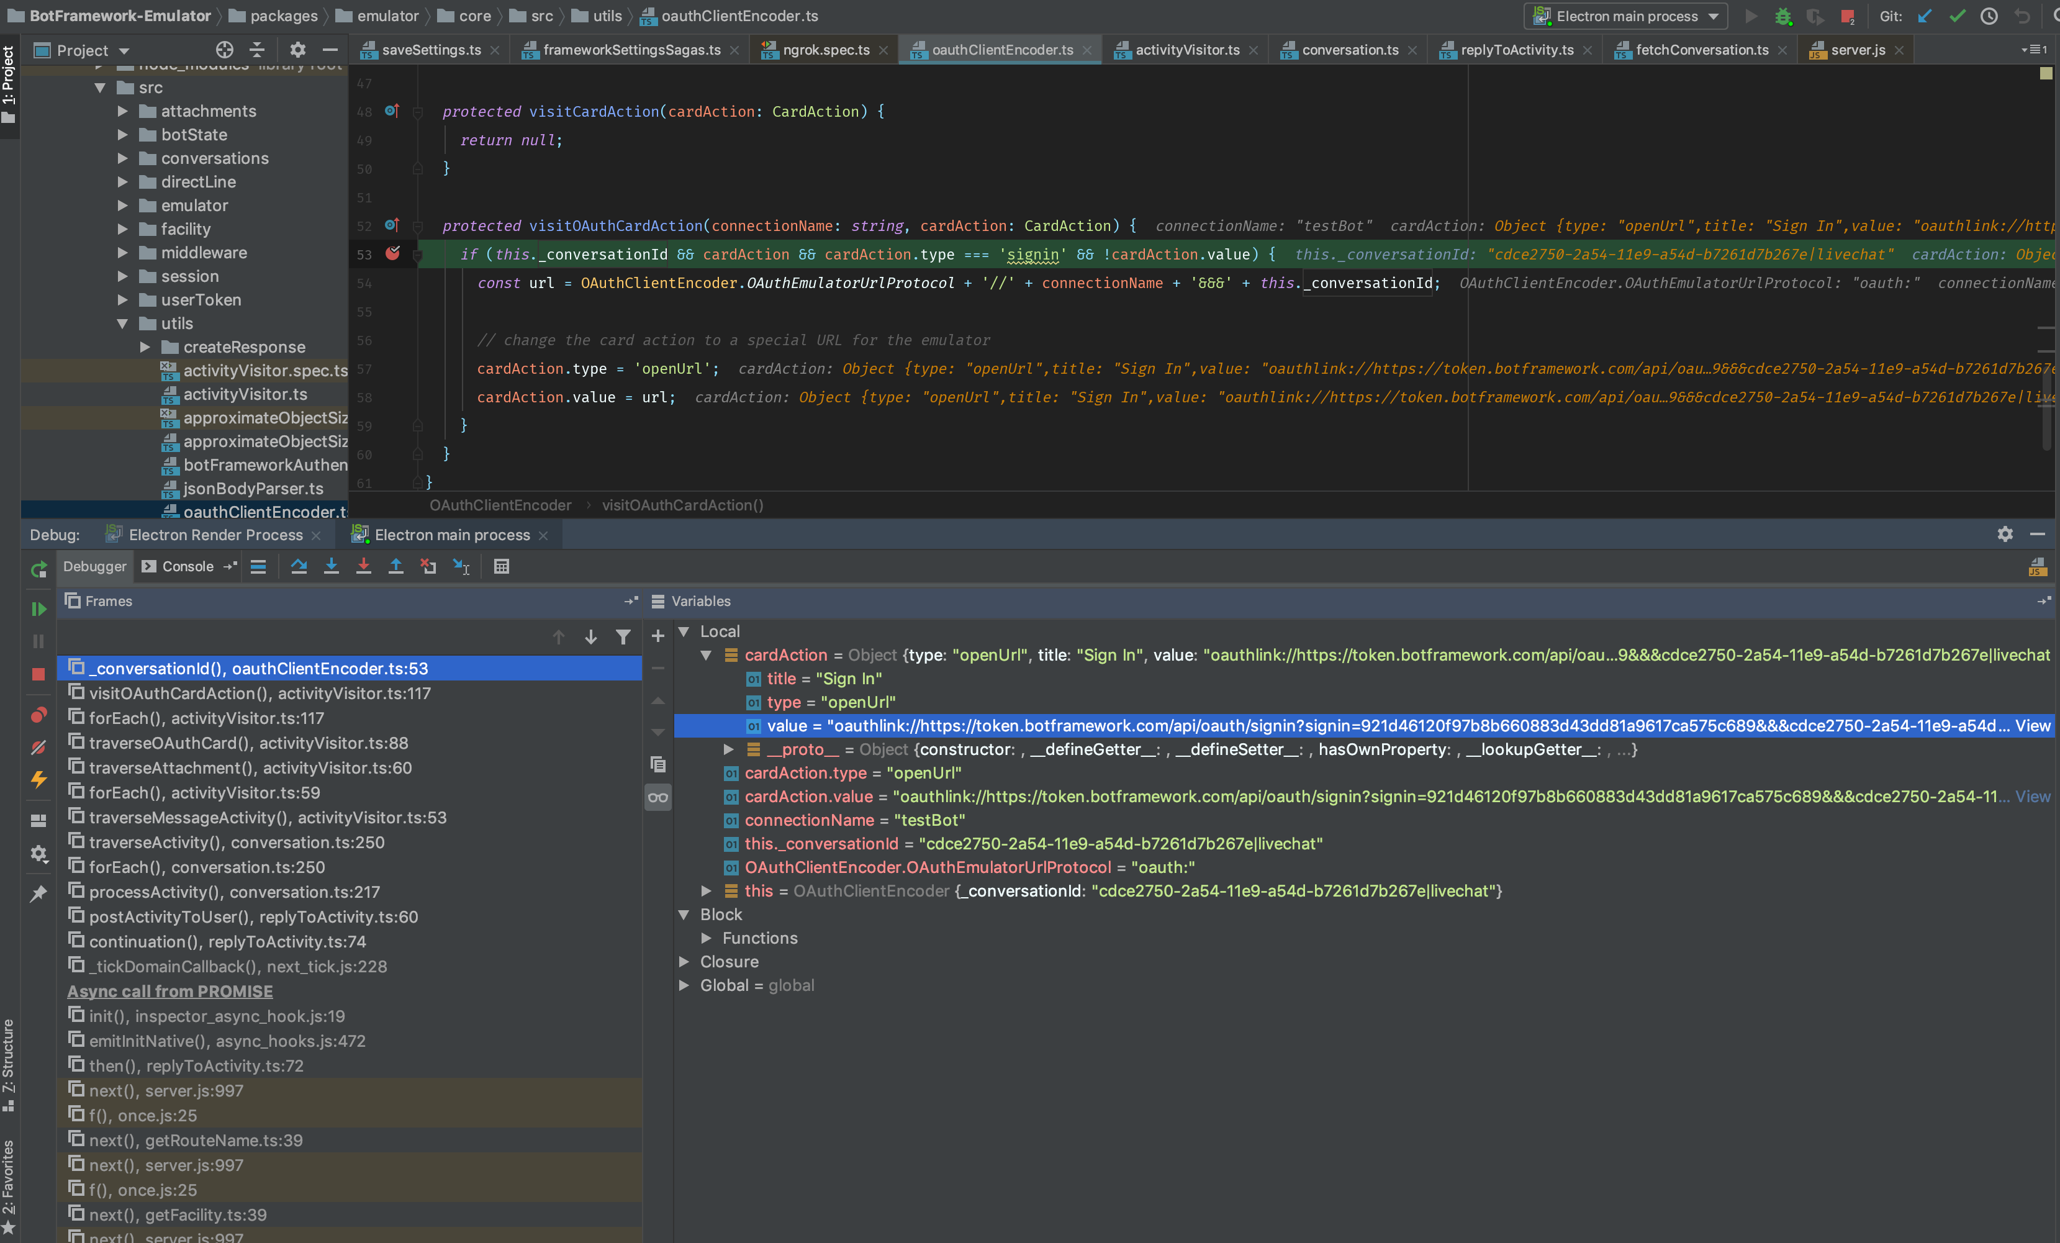The image size is (2060, 1243).
Task: Click Scroll from Source target icon
Action: pyautogui.click(x=225, y=50)
